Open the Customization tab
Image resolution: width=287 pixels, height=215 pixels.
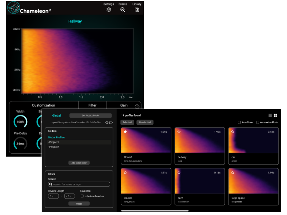coord(43,105)
